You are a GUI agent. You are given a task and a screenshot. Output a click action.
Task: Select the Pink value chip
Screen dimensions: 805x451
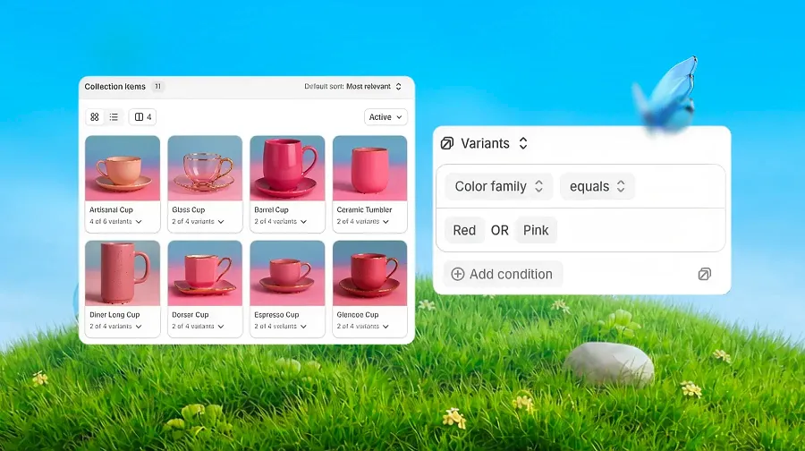tap(536, 230)
